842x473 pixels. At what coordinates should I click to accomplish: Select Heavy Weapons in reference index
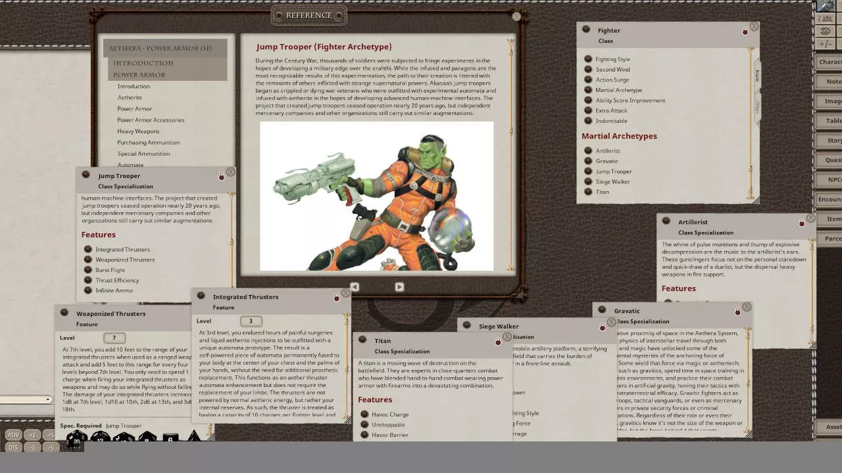pyautogui.click(x=138, y=131)
